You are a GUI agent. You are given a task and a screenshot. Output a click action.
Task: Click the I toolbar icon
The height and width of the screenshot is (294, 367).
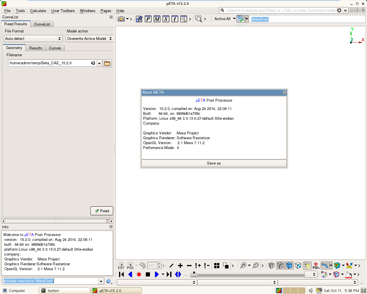(x=175, y=19)
